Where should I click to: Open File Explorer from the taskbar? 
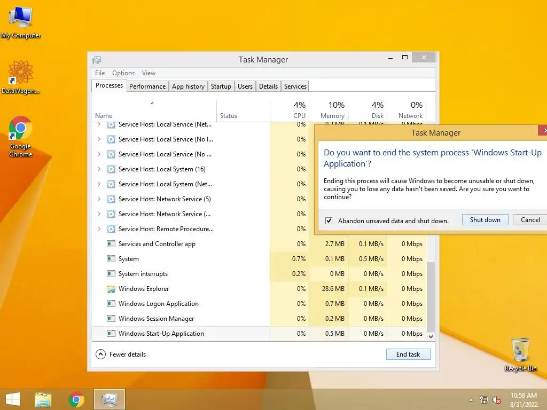click(x=43, y=399)
